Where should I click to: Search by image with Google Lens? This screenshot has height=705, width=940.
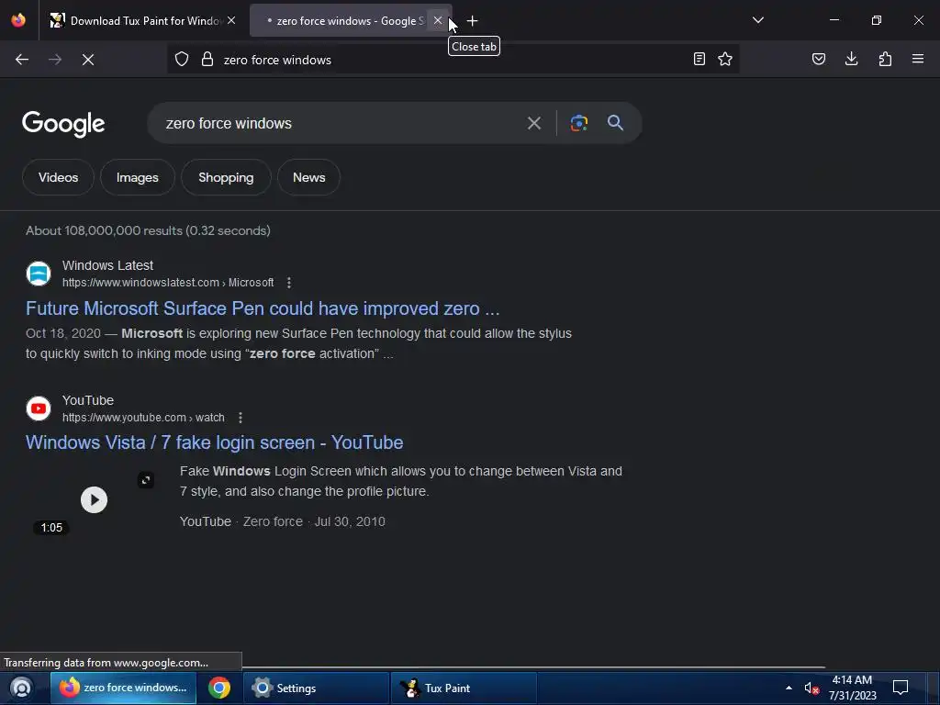coord(578,123)
